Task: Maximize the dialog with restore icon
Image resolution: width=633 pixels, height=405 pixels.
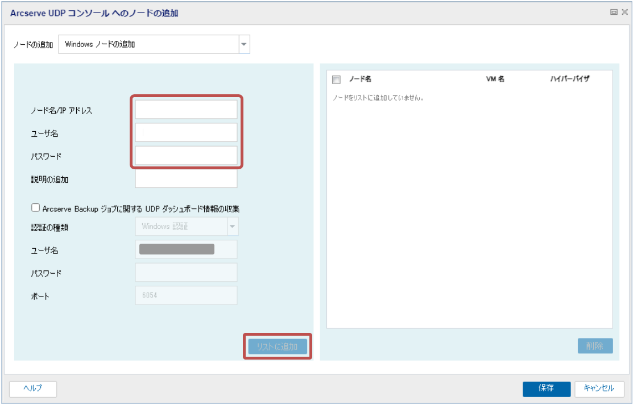Action: pyautogui.click(x=614, y=12)
